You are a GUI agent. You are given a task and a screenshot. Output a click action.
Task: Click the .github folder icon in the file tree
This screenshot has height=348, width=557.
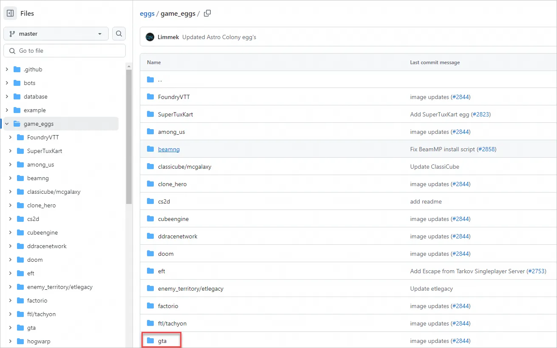17,69
